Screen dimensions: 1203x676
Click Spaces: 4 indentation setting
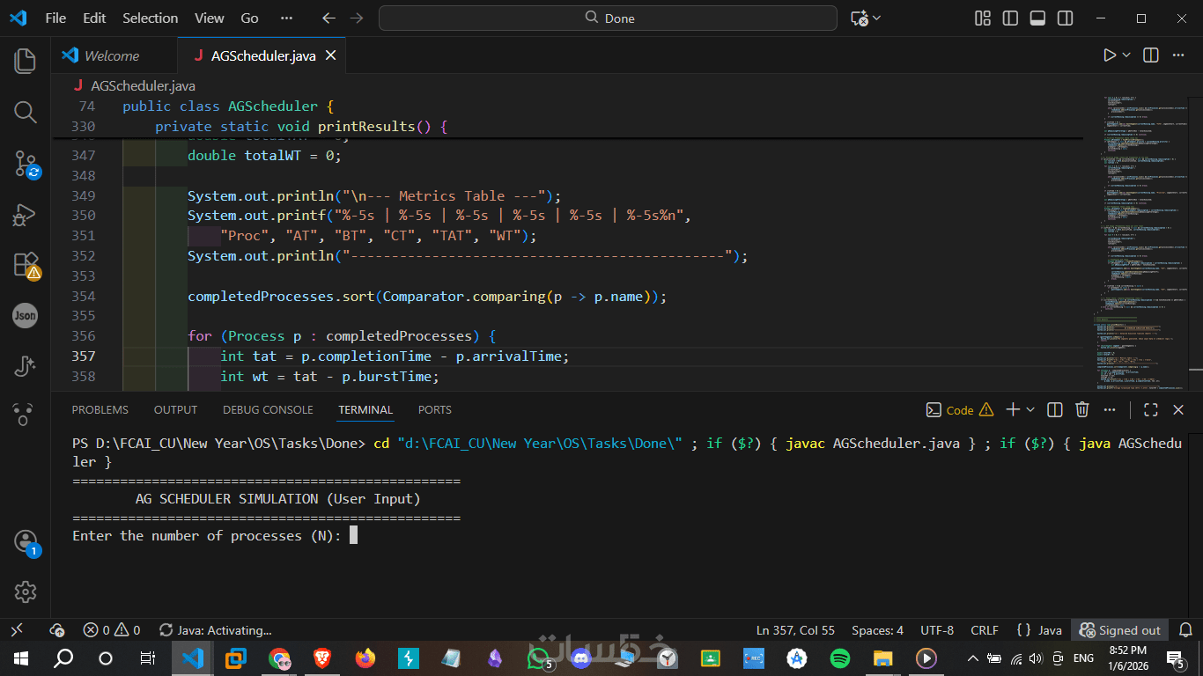877,630
